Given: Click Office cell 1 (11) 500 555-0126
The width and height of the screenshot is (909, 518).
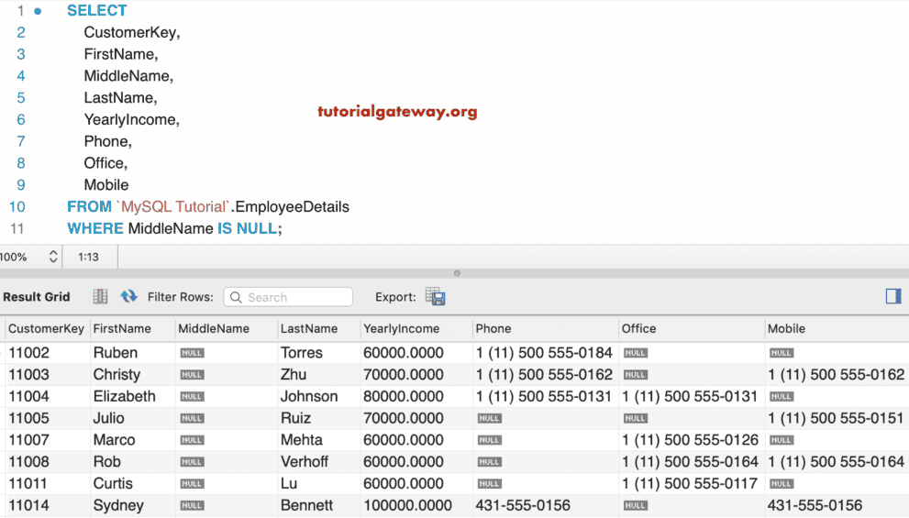Looking at the screenshot, I should [x=690, y=440].
